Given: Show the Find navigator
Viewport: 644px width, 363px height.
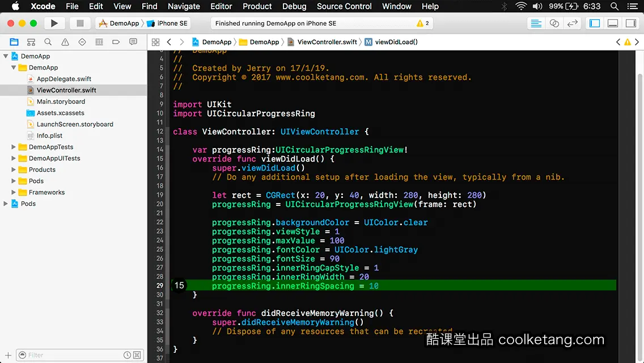Looking at the screenshot, I should click(x=48, y=42).
